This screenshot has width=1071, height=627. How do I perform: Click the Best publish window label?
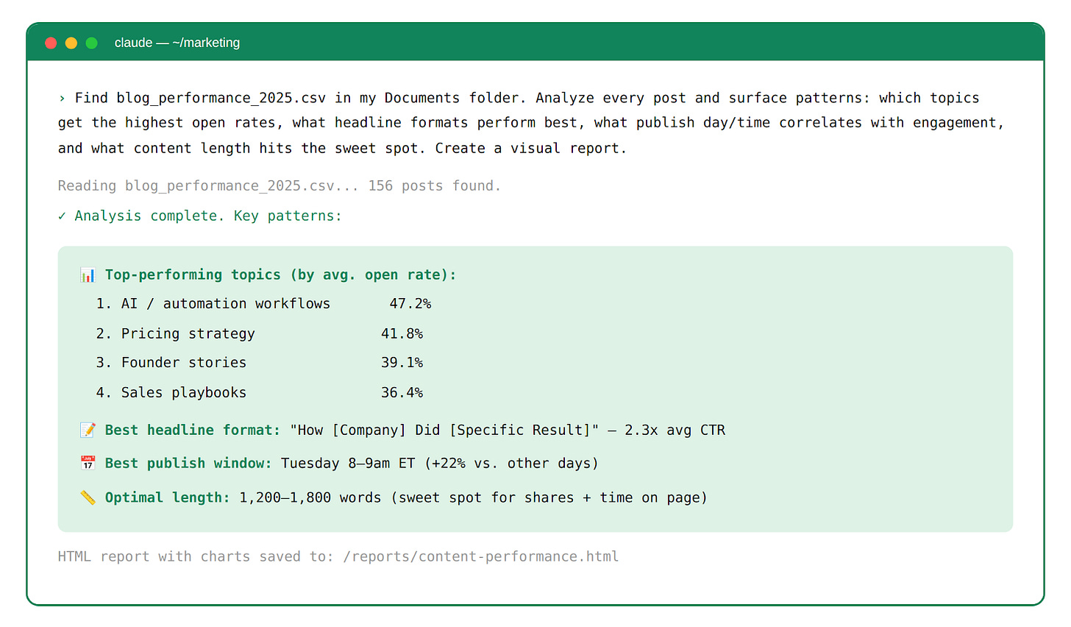tap(188, 464)
